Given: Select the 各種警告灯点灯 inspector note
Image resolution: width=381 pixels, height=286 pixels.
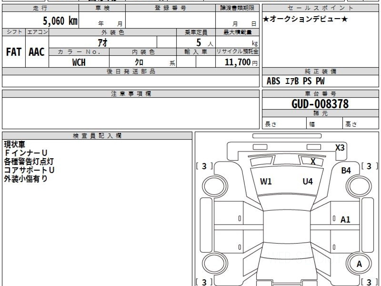Looking at the screenshot, I should (x=29, y=162).
